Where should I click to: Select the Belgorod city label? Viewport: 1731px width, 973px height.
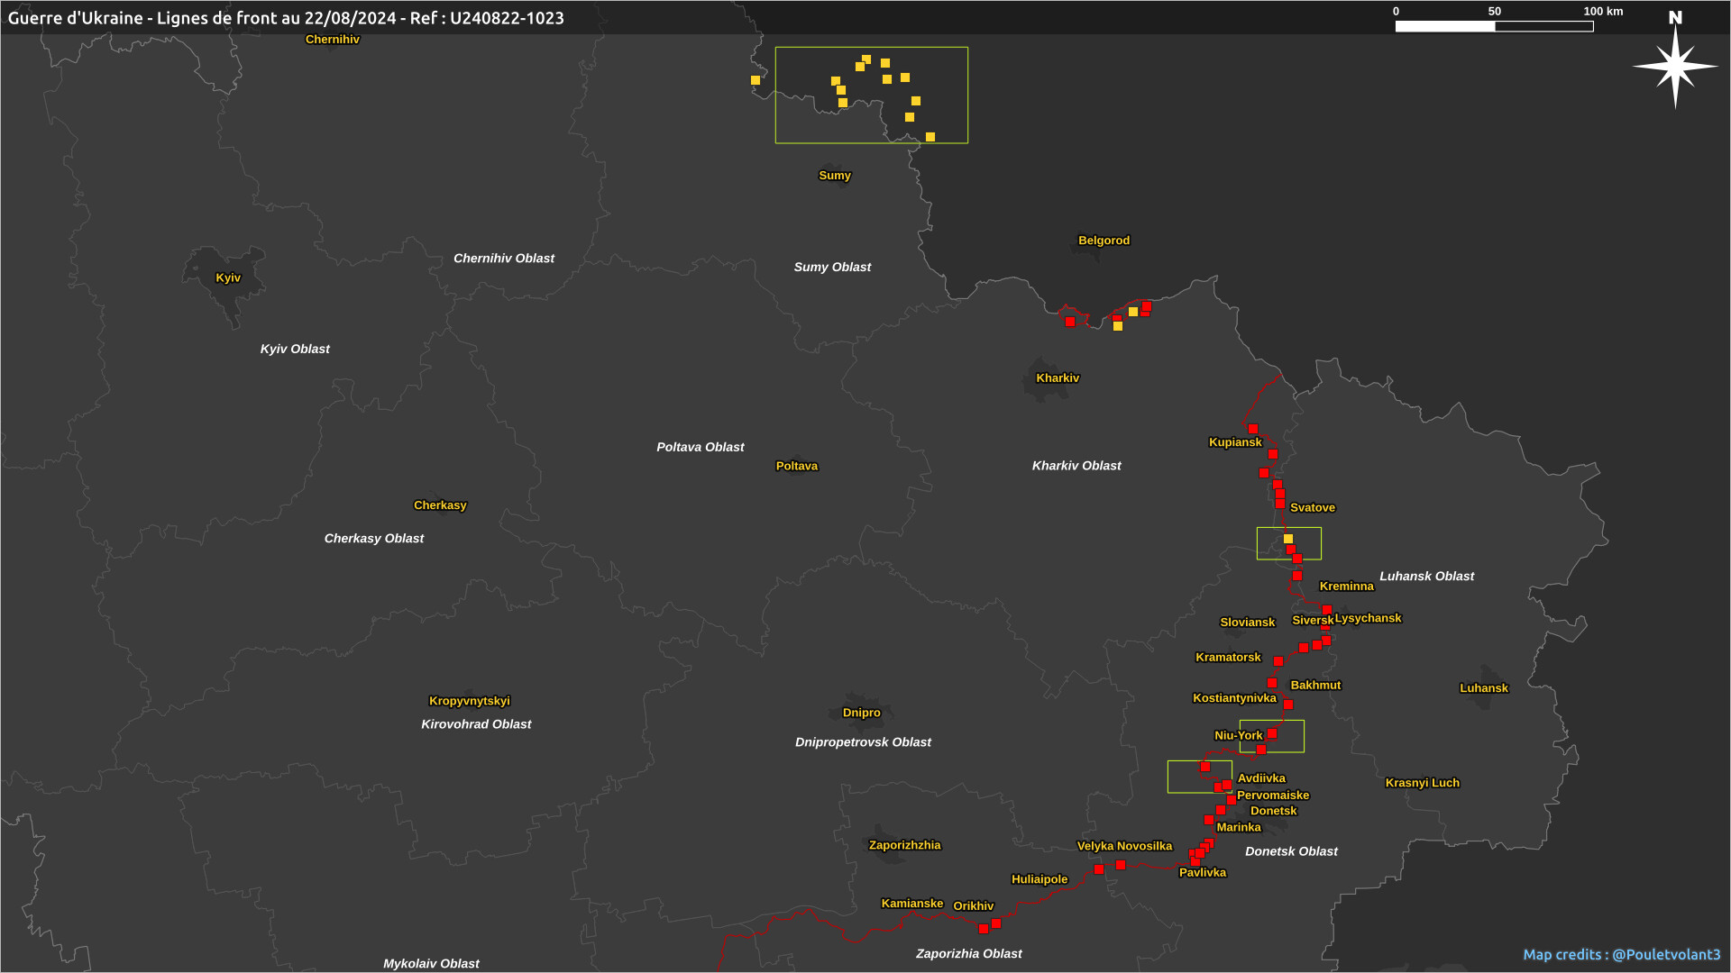pos(1104,241)
